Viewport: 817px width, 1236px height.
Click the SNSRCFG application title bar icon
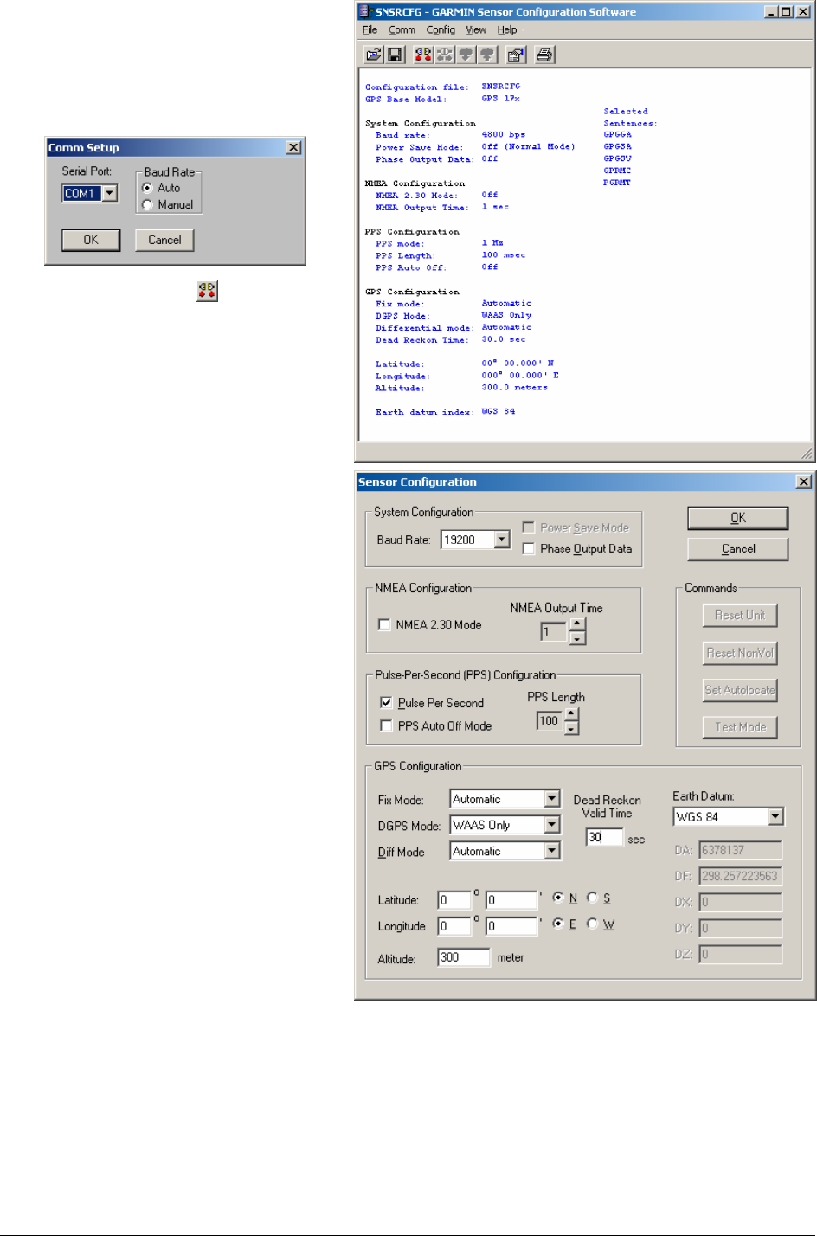point(365,11)
